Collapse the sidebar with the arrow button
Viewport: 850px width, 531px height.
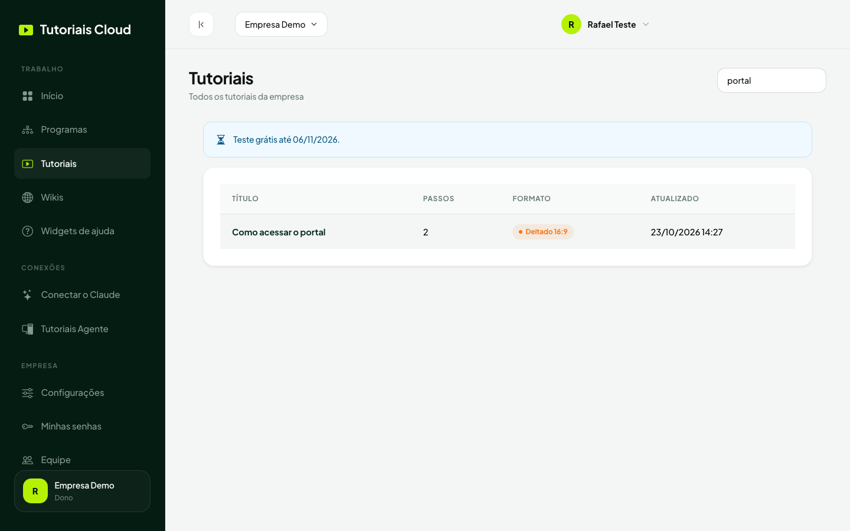click(x=201, y=24)
